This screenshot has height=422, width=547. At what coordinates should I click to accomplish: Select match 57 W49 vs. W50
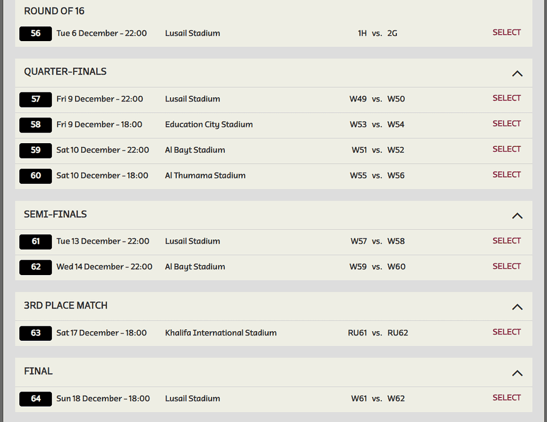pos(506,98)
